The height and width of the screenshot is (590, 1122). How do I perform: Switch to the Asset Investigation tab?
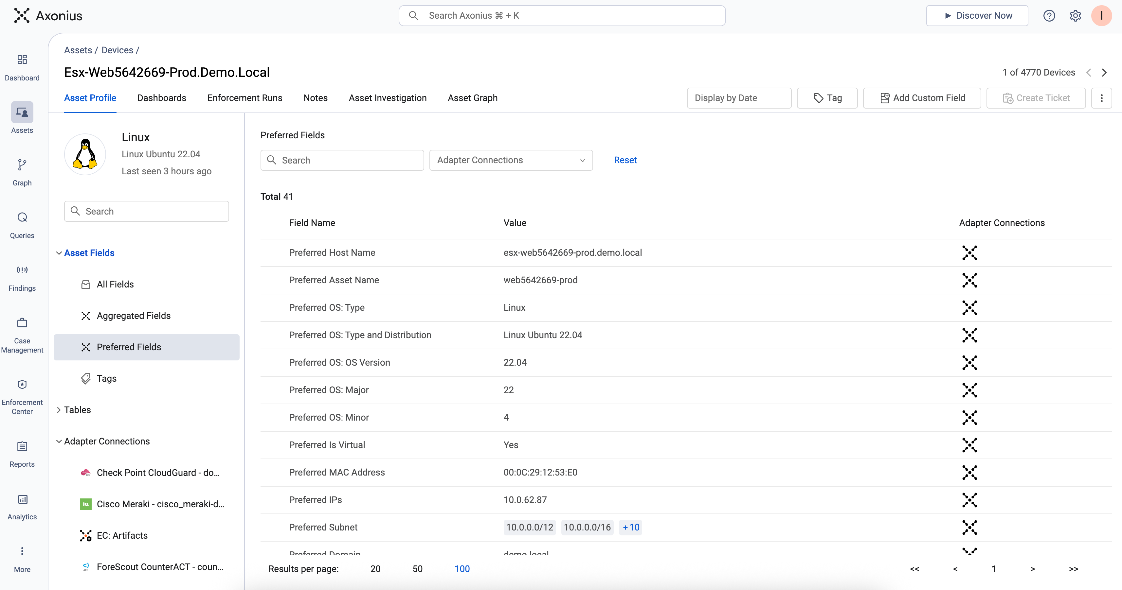388,98
